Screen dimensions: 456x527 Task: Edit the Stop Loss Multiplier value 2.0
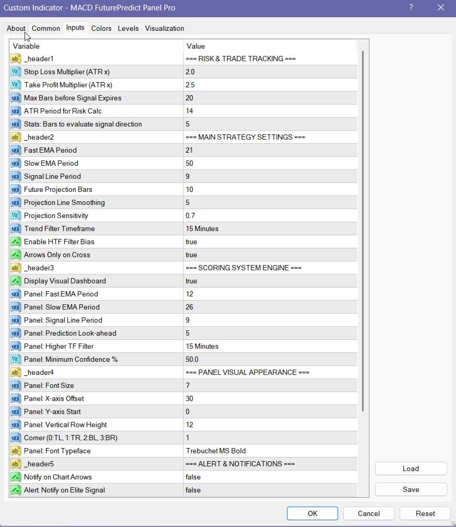point(270,72)
